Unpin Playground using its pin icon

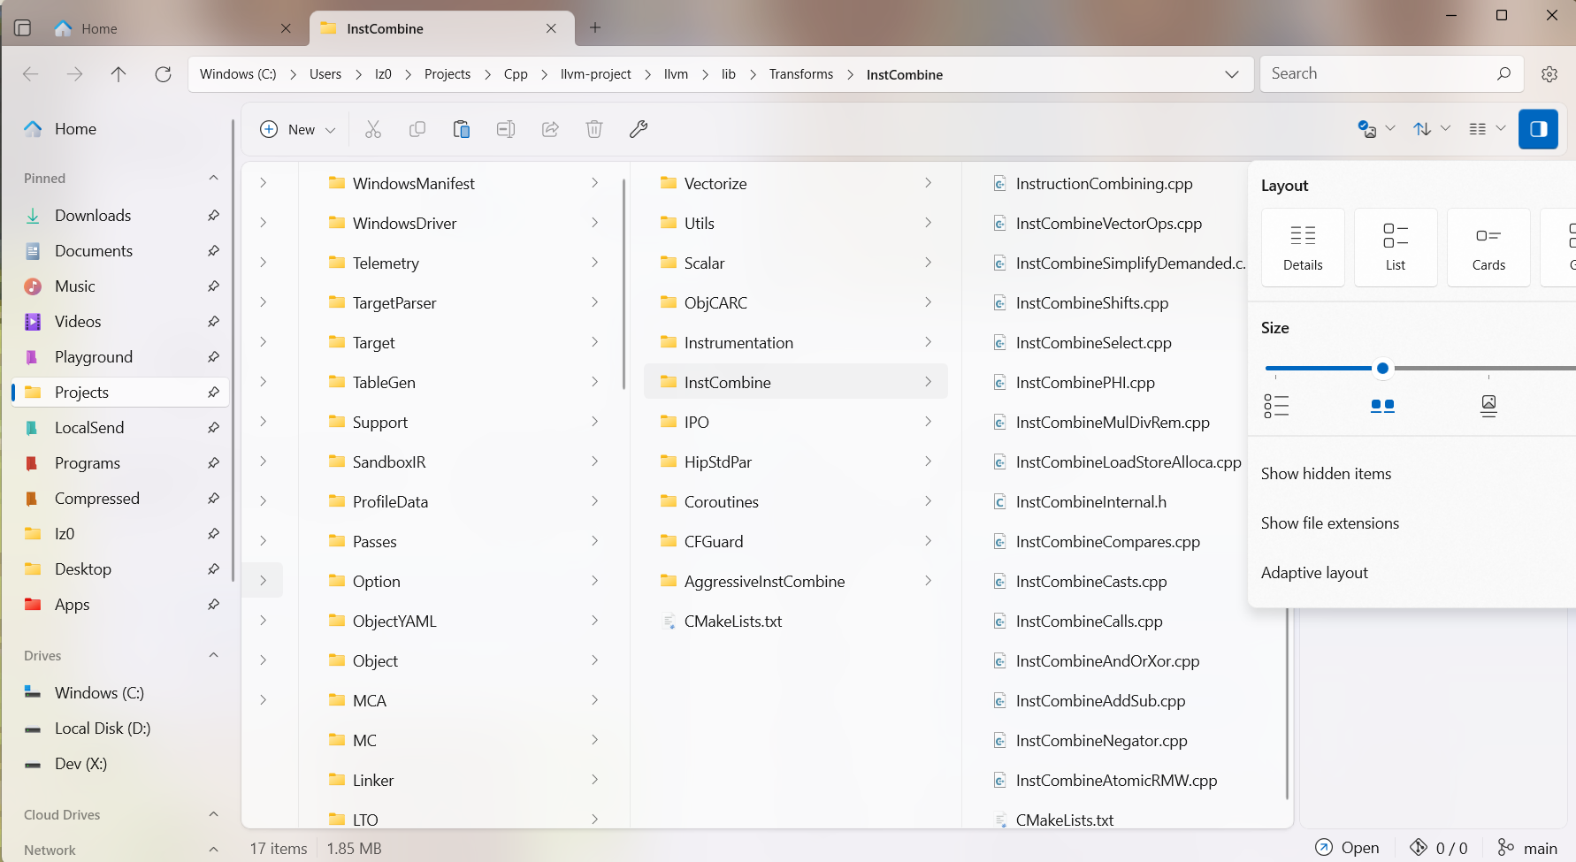(213, 357)
